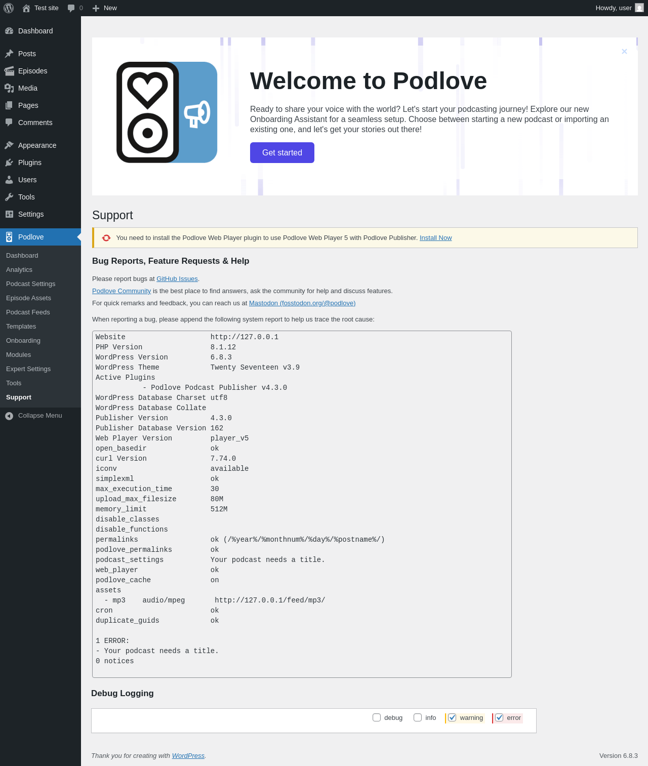Open Podcast Settings submenu item
Image resolution: width=648 pixels, height=766 pixels.
tap(31, 284)
